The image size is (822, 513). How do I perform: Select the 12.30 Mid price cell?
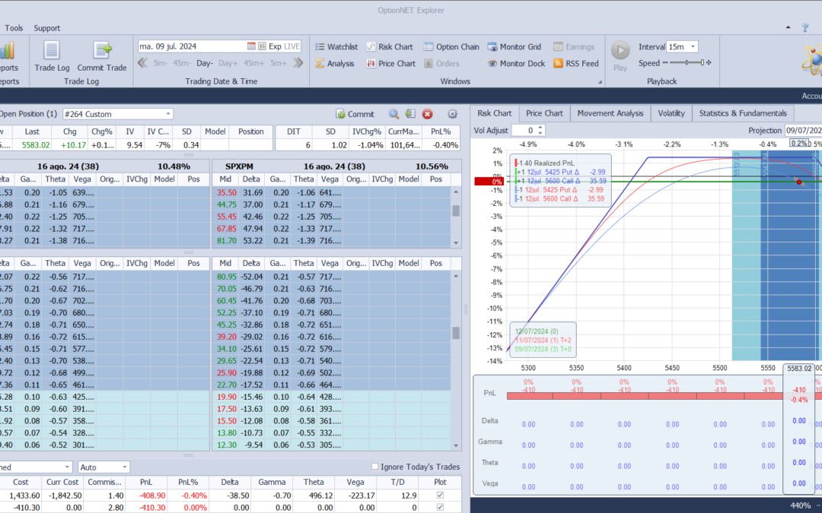point(227,445)
